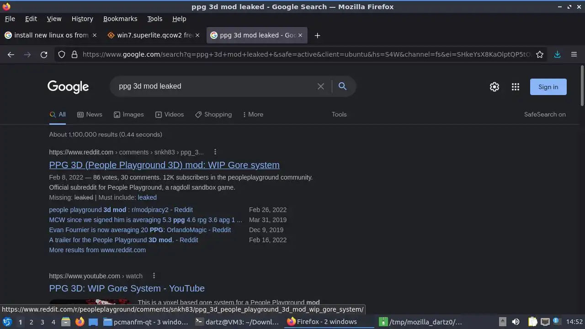Open the Edit menu
The height and width of the screenshot is (329, 585).
coord(31,19)
